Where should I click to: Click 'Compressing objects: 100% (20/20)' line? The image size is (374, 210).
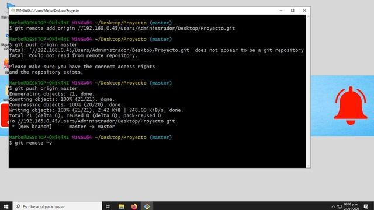(x=66, y=105)
